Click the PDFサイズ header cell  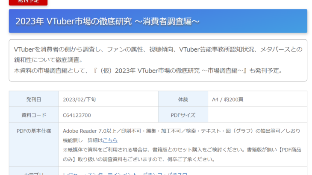tap(183, 115)
